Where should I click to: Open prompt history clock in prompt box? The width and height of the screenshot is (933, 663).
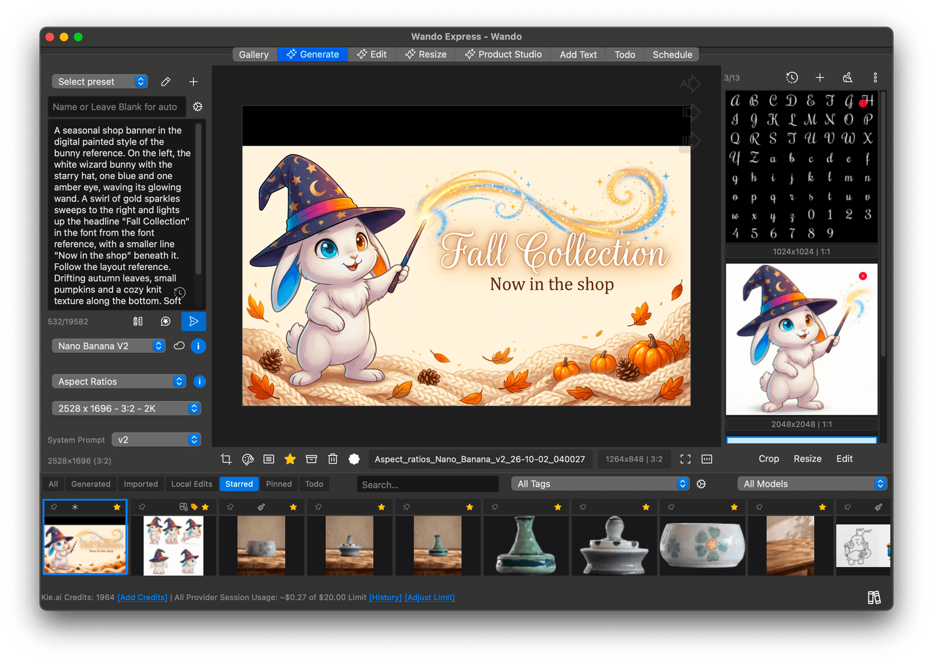(x=180, y=292)
